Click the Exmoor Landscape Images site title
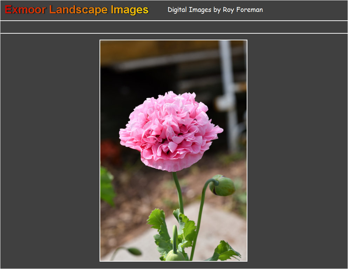This screenshot has width=348, height=269. click(x=77, y=10)
